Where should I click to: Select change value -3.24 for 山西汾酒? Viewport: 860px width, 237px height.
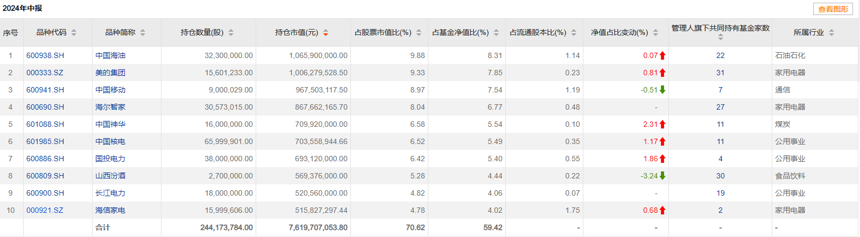click(x=649, y=176)
